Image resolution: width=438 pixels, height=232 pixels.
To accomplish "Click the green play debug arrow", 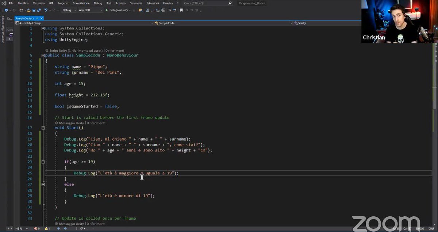I will click(x=107, y=10).
